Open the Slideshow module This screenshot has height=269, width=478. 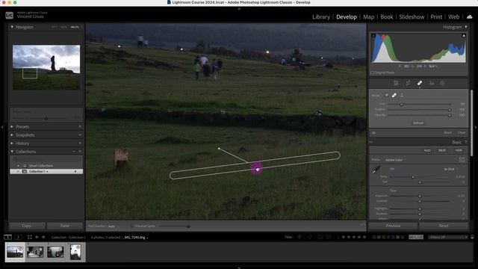pyautogui.click(x=412, y=16)
